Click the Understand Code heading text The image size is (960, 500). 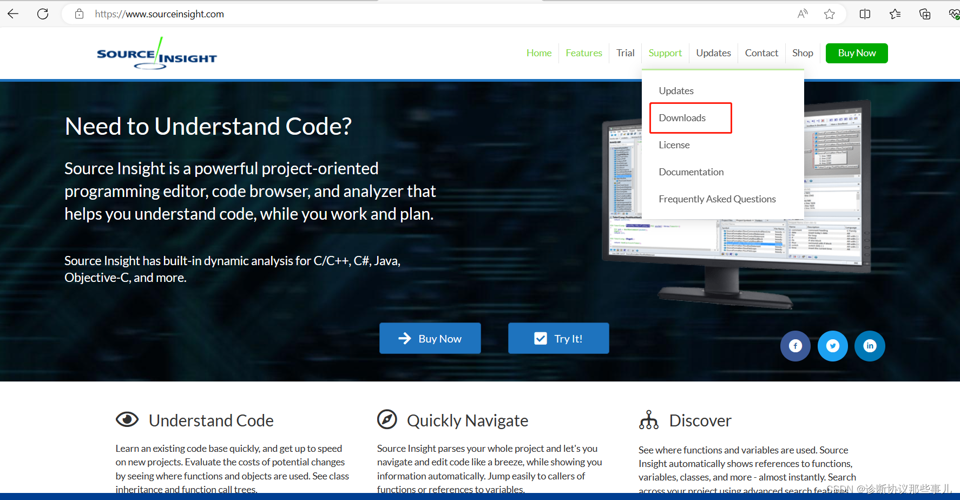pyautogui.click(x=211, y=420)
